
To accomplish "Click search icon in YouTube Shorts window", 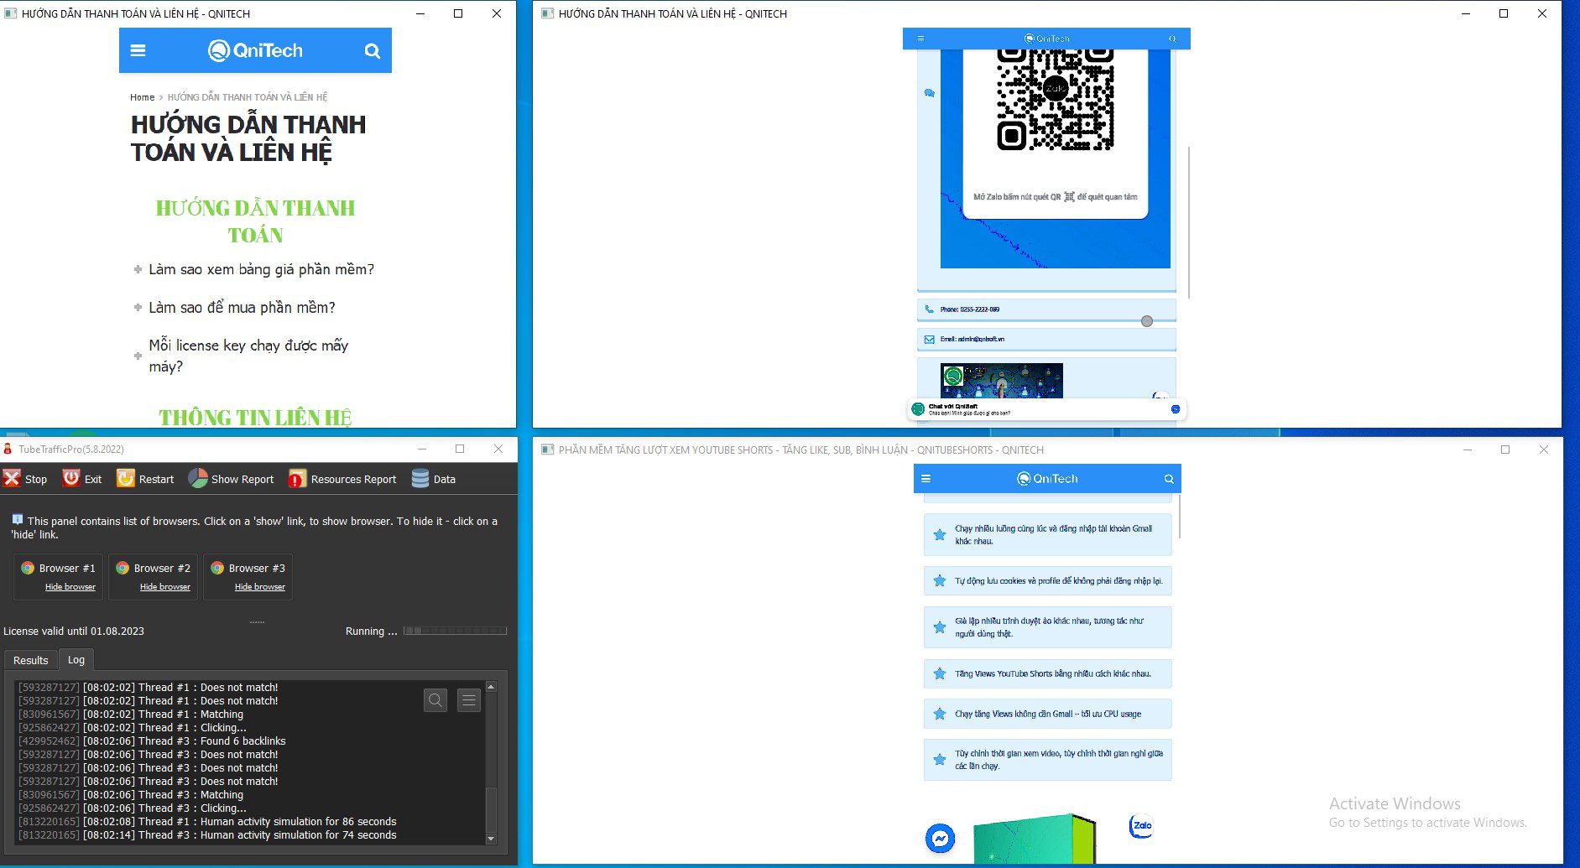I will click(x=1169, y=479).
